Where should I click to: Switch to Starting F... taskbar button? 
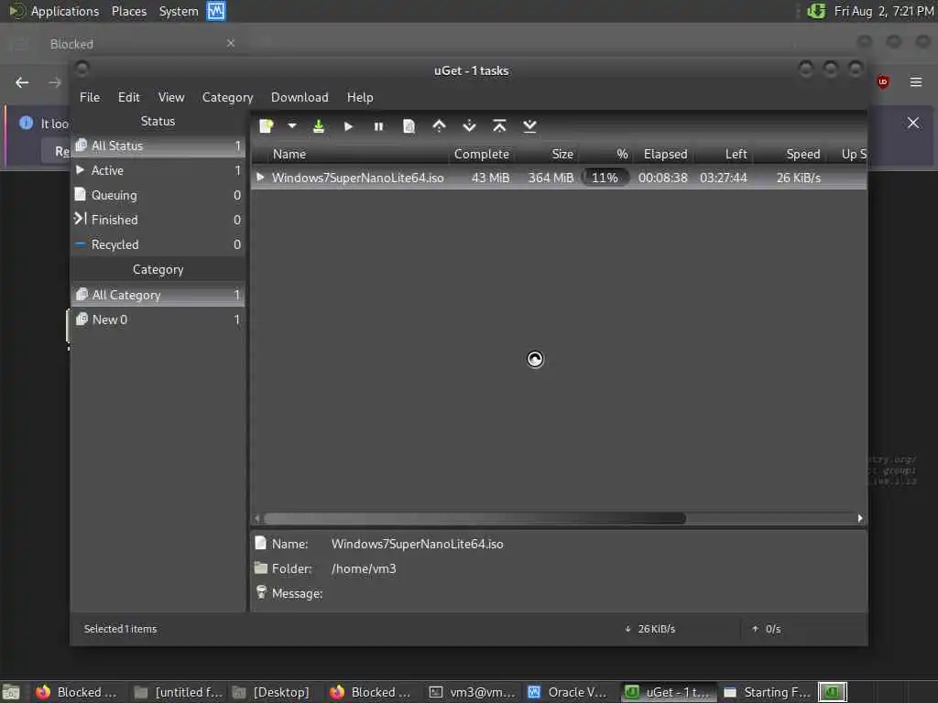767,692
